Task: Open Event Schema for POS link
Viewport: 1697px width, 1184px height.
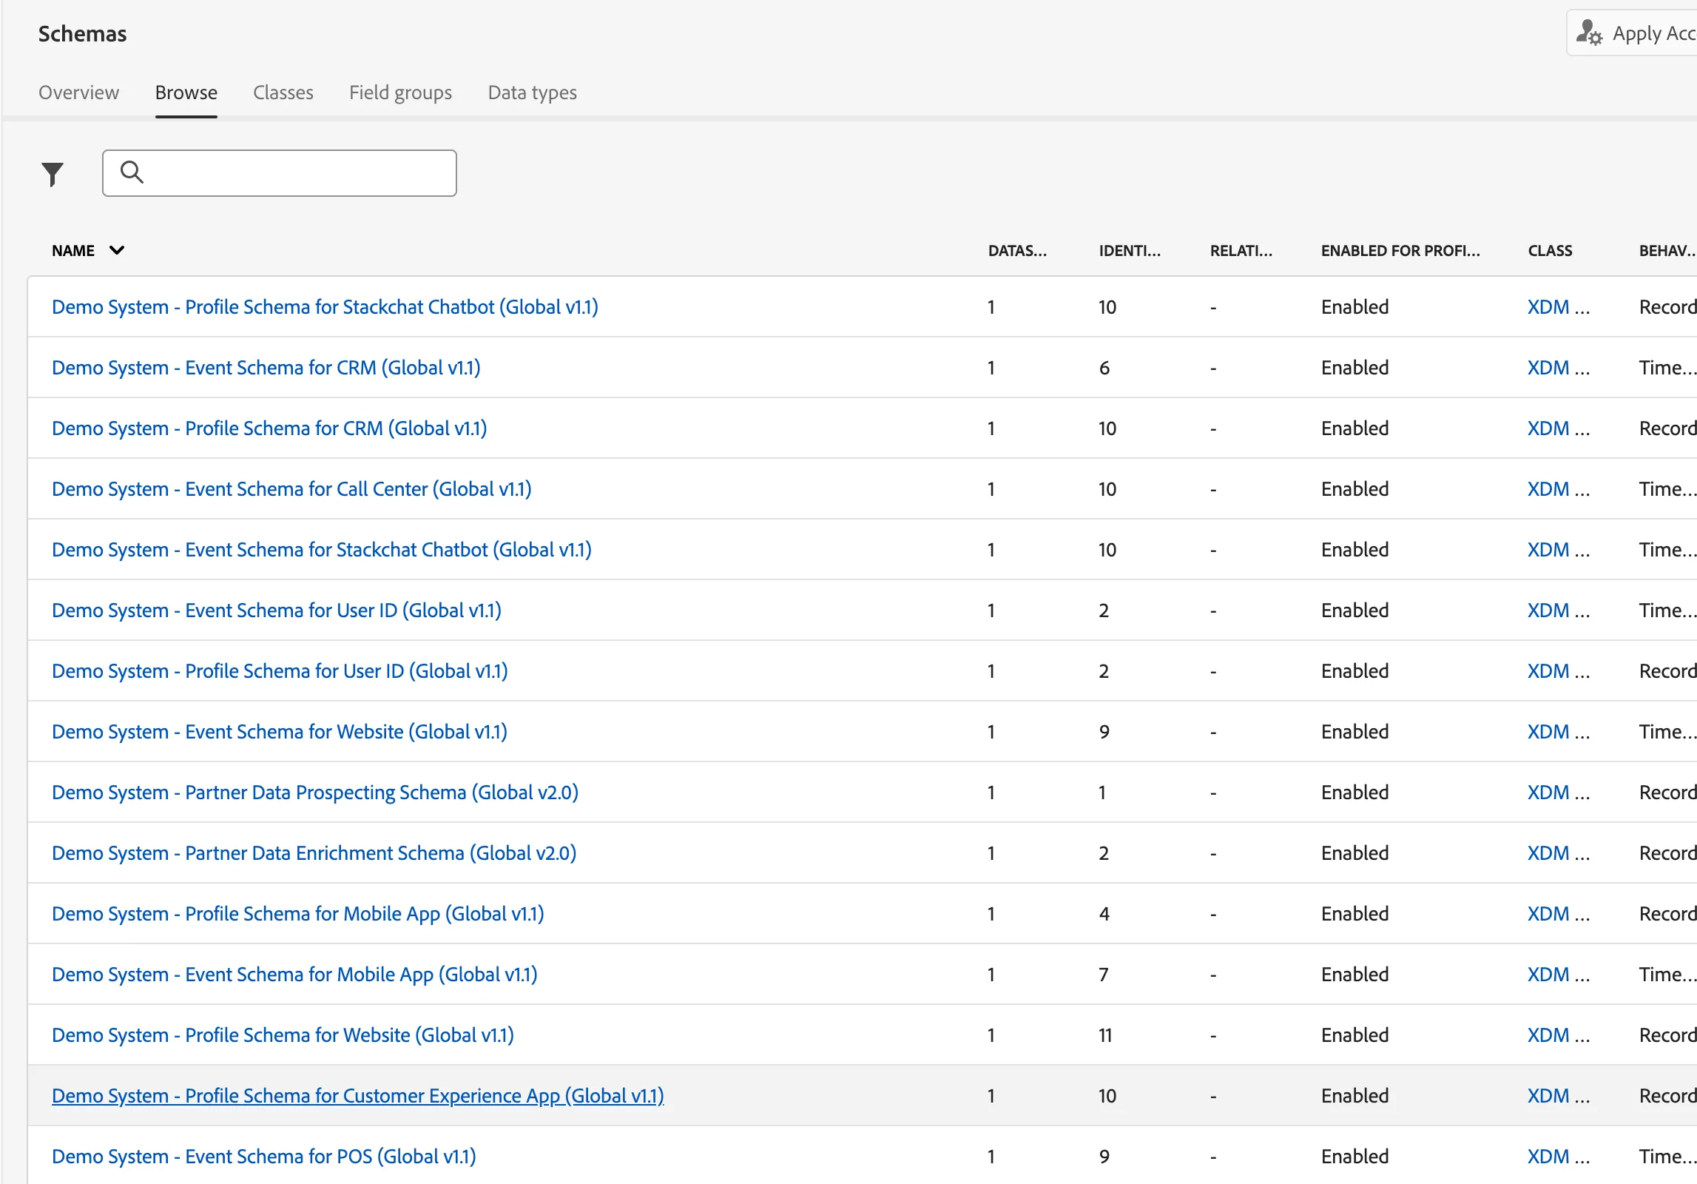Action: coord(264,1157)
